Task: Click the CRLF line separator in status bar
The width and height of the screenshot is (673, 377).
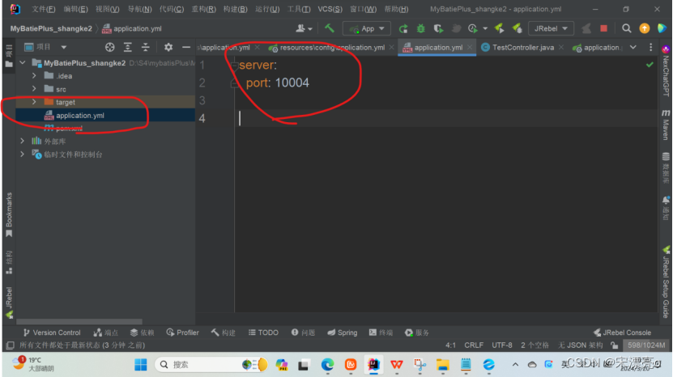Action: pyautogui.click(x=474, y=344)
